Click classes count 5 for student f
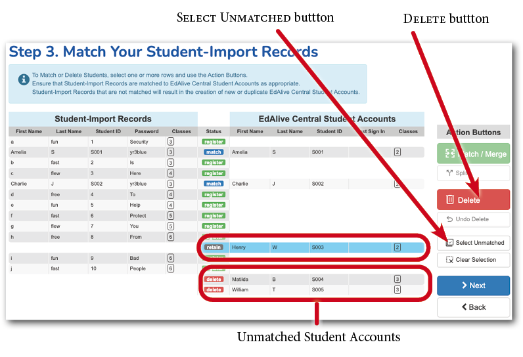523x357 pixels. pyautogui.click(x=170, y=215)
